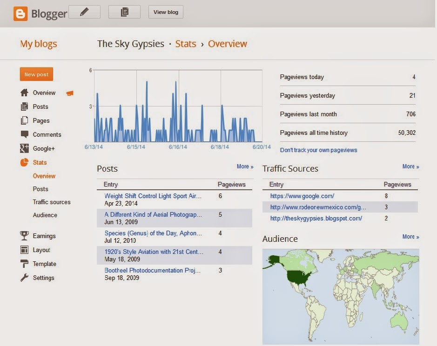Click the Pageviews today value 4

(414, 77)
